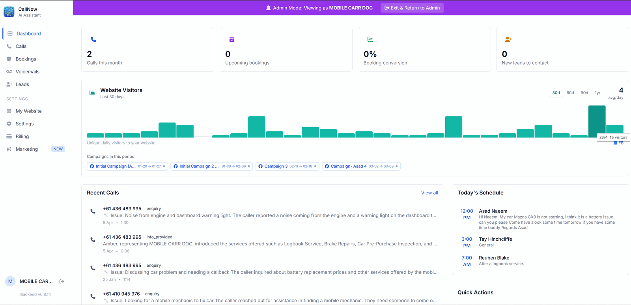Select the 30d visitors range

[556, 93]
